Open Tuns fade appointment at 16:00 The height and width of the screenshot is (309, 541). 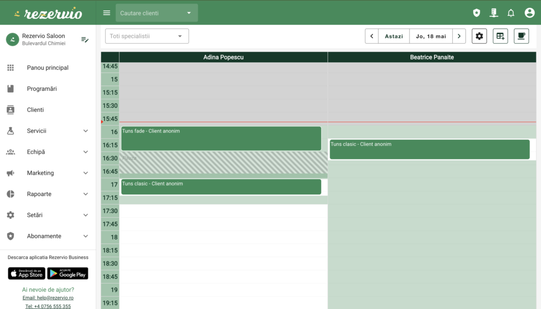221,138
